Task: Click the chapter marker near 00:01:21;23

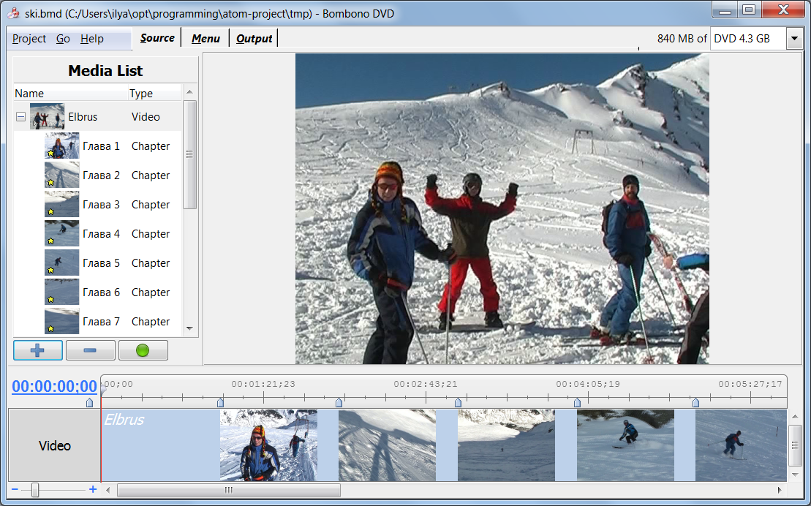Action: [220, 402]
